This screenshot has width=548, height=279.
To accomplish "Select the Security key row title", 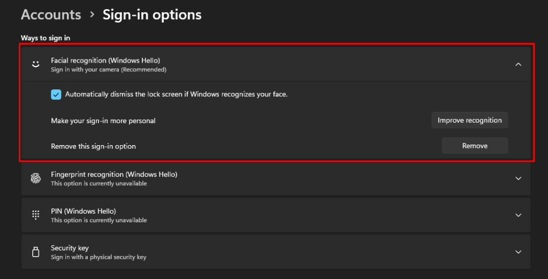I will pyautogui.click(x=70, y=248).
